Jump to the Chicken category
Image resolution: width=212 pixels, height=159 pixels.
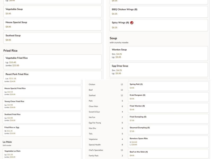click(105, 85)
